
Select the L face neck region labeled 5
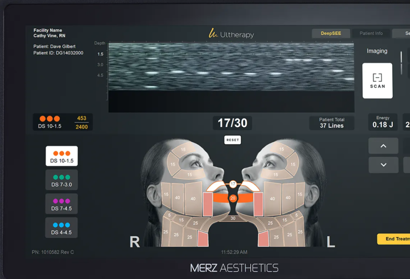296,215
